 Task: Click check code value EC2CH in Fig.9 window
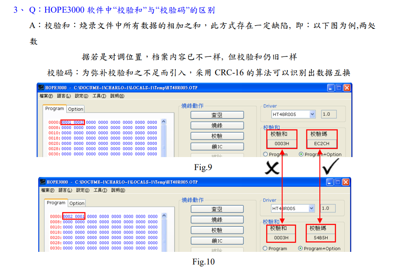point(321,144)
